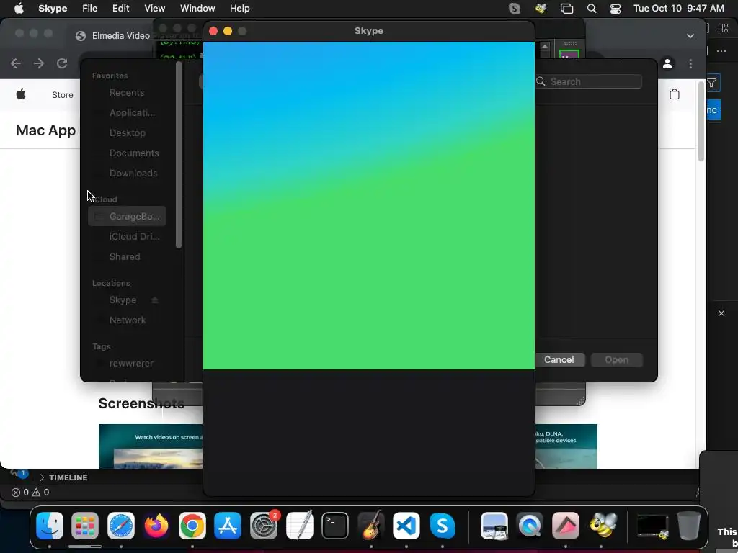
Task: Select Recents in the file dialog sidebar
Action: (x=127, y=93)
